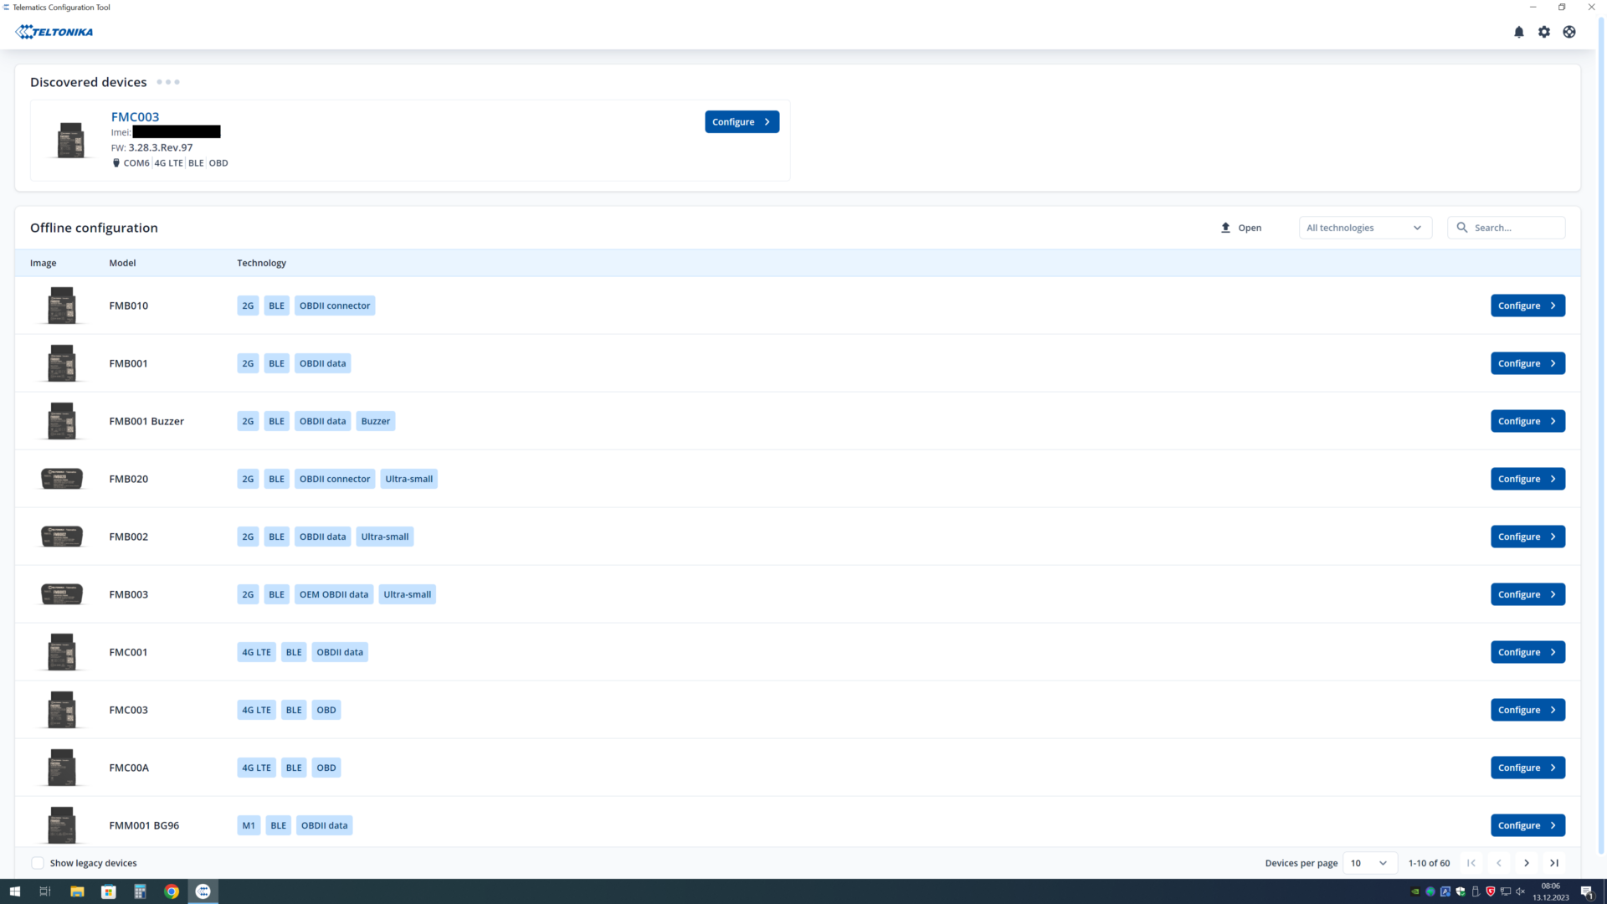The width and height of the screenshot is (1607, 904).
Task: Click the volume icon in system tray
Action: pyautogui.click(x=1521, y=891)
